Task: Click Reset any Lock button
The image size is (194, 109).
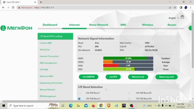Action: point(166,77)
